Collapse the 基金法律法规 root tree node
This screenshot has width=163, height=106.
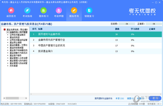click(x=5, y=30)
